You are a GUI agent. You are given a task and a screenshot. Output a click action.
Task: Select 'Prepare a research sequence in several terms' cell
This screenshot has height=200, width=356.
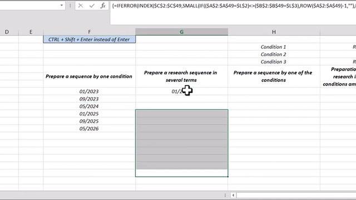(182, 77)
